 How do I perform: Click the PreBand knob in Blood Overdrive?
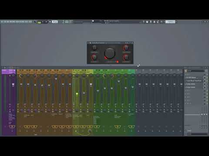click(x=94, y=48)
